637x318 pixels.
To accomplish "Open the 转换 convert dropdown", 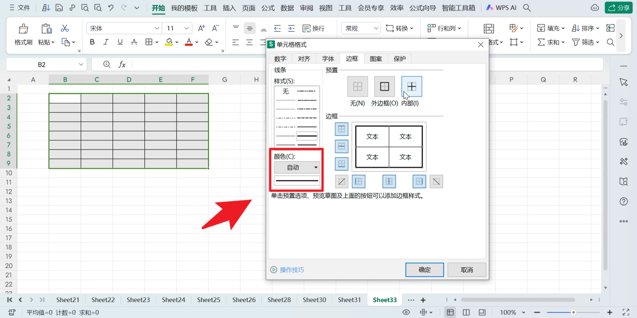I will [x=400, y=28].
